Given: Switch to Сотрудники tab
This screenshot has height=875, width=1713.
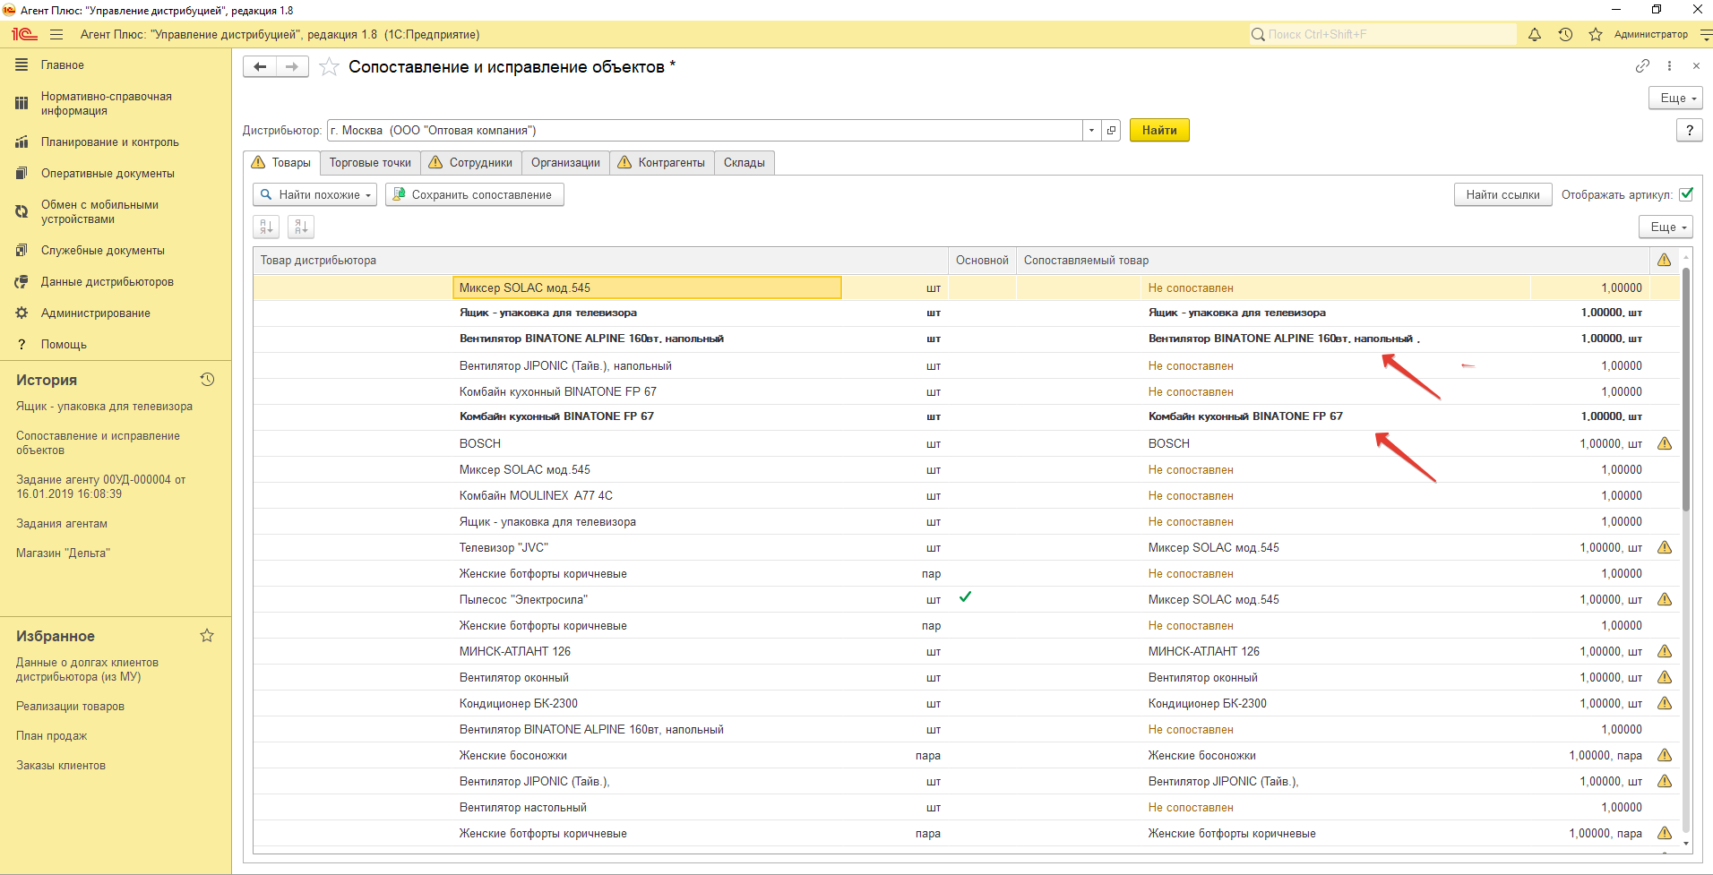Looking at the screenshot, I should (470, 162).
